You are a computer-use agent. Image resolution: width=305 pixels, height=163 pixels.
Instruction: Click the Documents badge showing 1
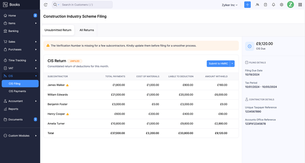pos(35,119)
